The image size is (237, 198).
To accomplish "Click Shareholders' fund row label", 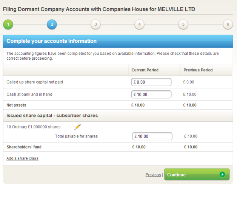I will click(24, 147).
